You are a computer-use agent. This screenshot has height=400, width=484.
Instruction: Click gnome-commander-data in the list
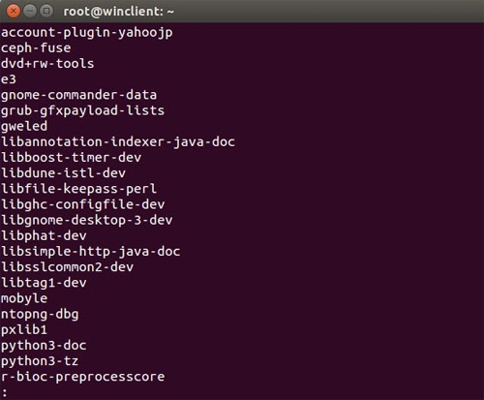[x=78, y=95]
